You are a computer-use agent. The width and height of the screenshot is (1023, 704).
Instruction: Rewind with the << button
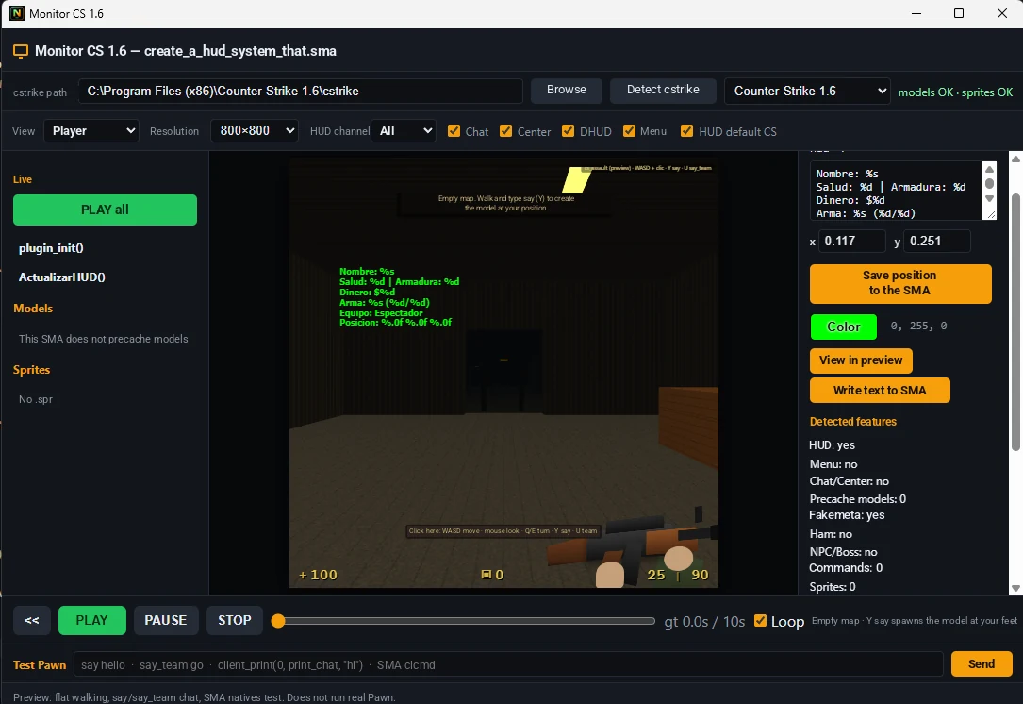(x=32, y=620)
